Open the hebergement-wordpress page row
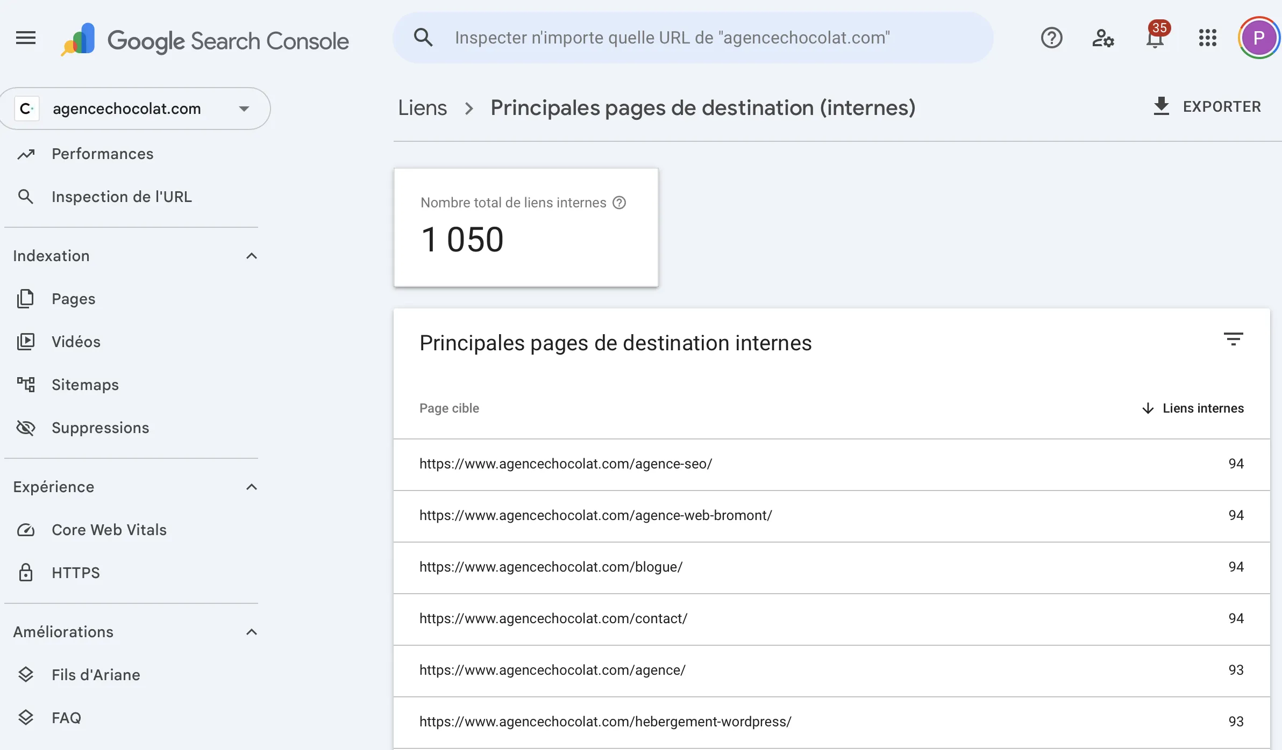Viewport: 1282px width, 750px height. coord(831,722)
